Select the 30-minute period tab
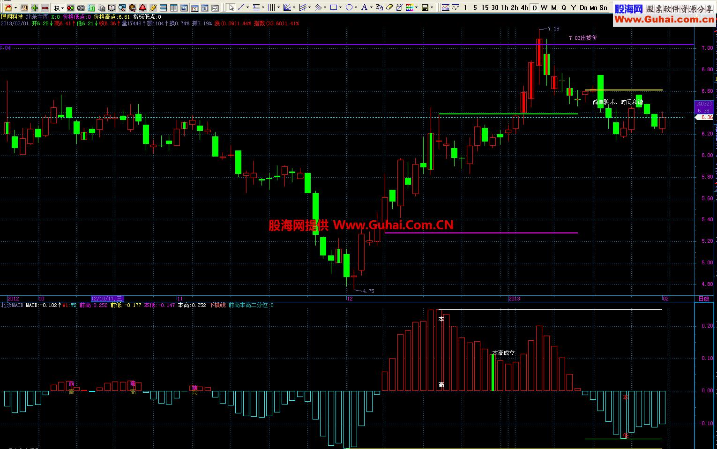Screen dimensions: 717x449 click(x=494, y=7)
